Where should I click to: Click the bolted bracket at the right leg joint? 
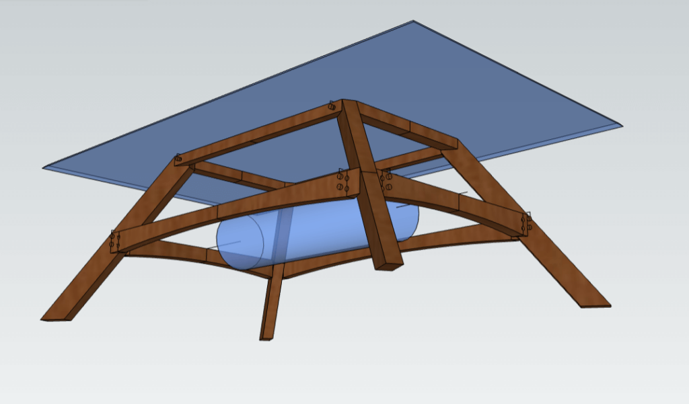tap(525, 223)
